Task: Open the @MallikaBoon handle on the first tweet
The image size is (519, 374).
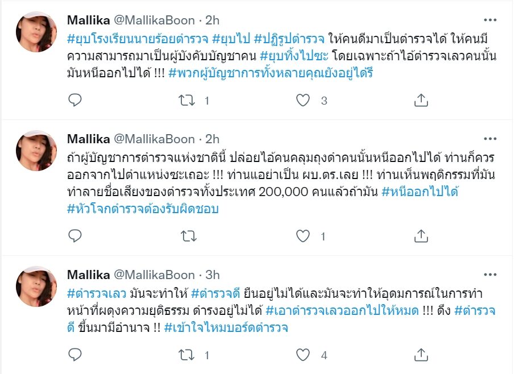Action: [155, 20]
